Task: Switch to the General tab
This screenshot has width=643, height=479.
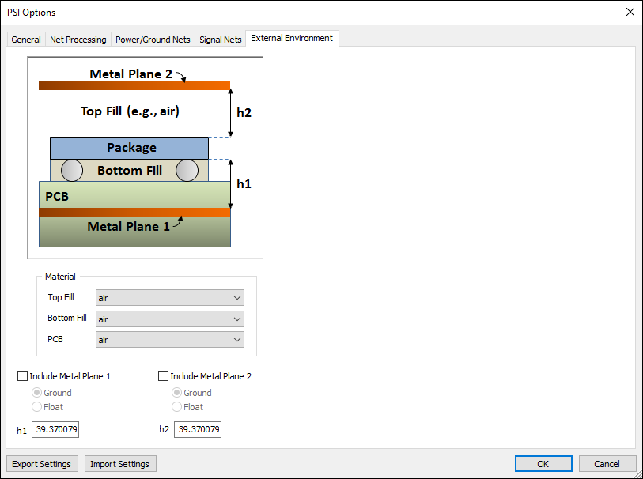Action: coord(25,39)
